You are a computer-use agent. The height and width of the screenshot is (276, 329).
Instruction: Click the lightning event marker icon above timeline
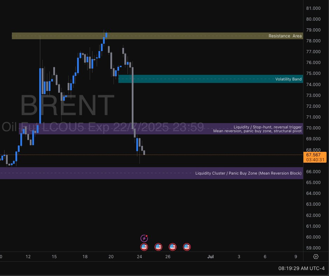pyautogui.click(x=144, y=238)
